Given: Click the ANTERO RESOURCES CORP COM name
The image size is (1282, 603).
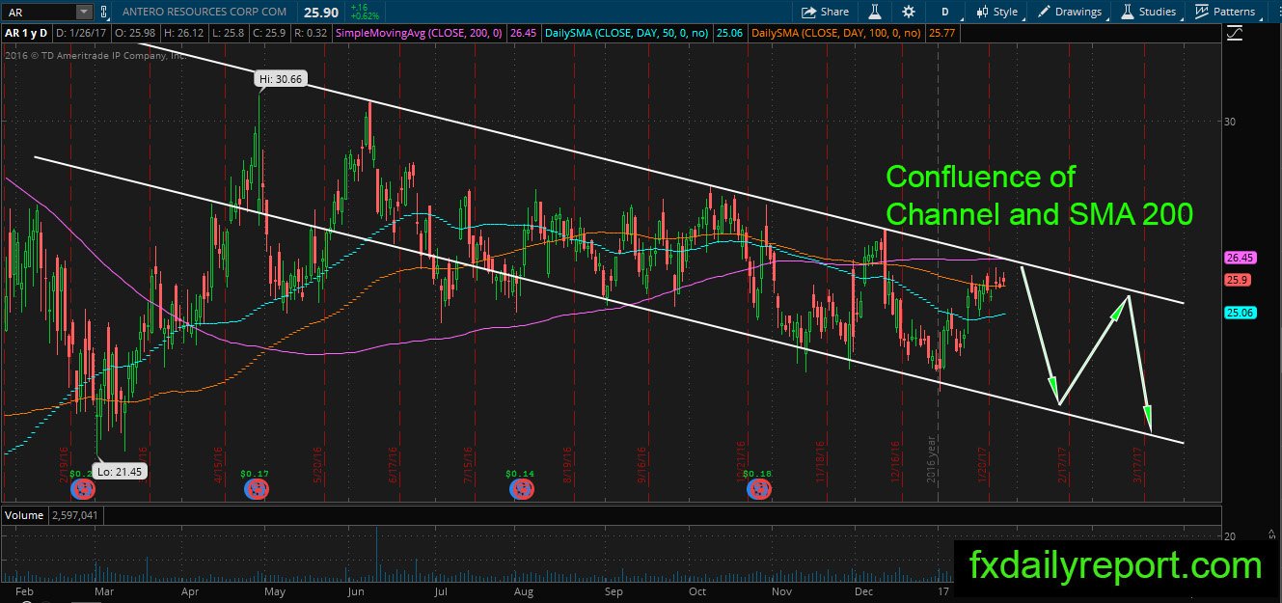Looking at the screenshot, I should point(205,12).
